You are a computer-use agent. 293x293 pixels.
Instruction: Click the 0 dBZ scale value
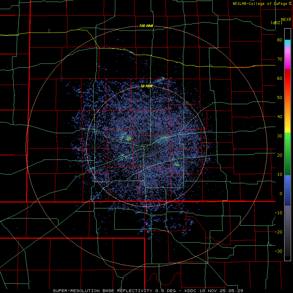coord(281,194)
